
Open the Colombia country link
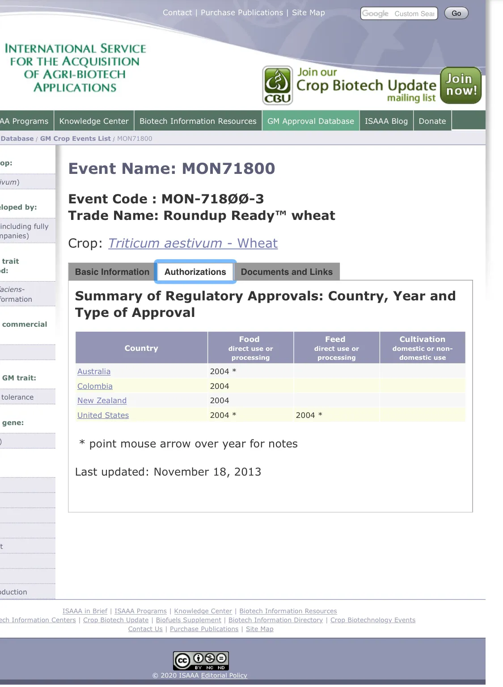(95, 386)
